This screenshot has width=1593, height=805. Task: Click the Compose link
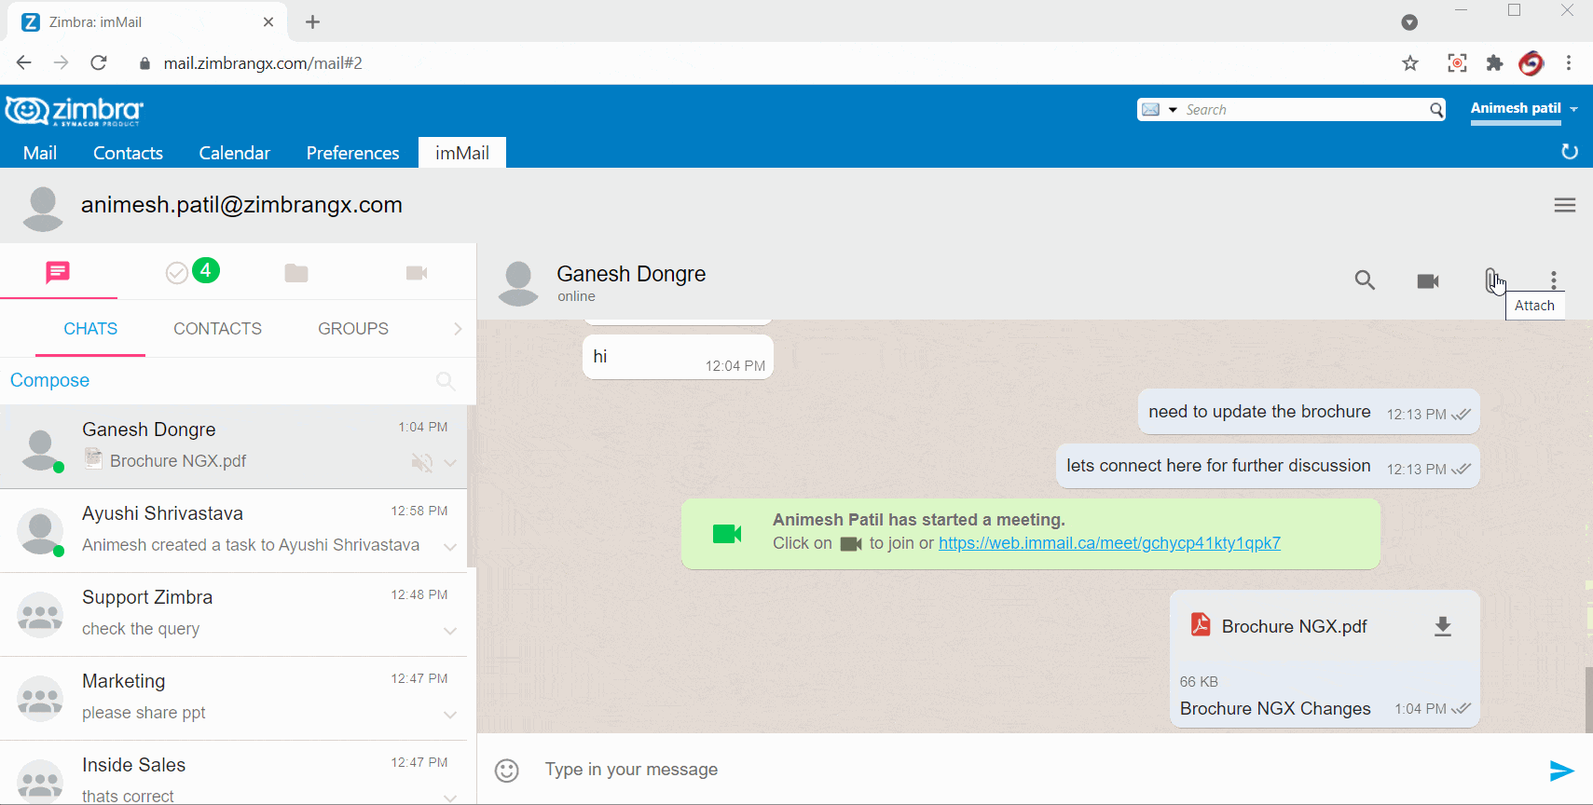click(50, 380)
